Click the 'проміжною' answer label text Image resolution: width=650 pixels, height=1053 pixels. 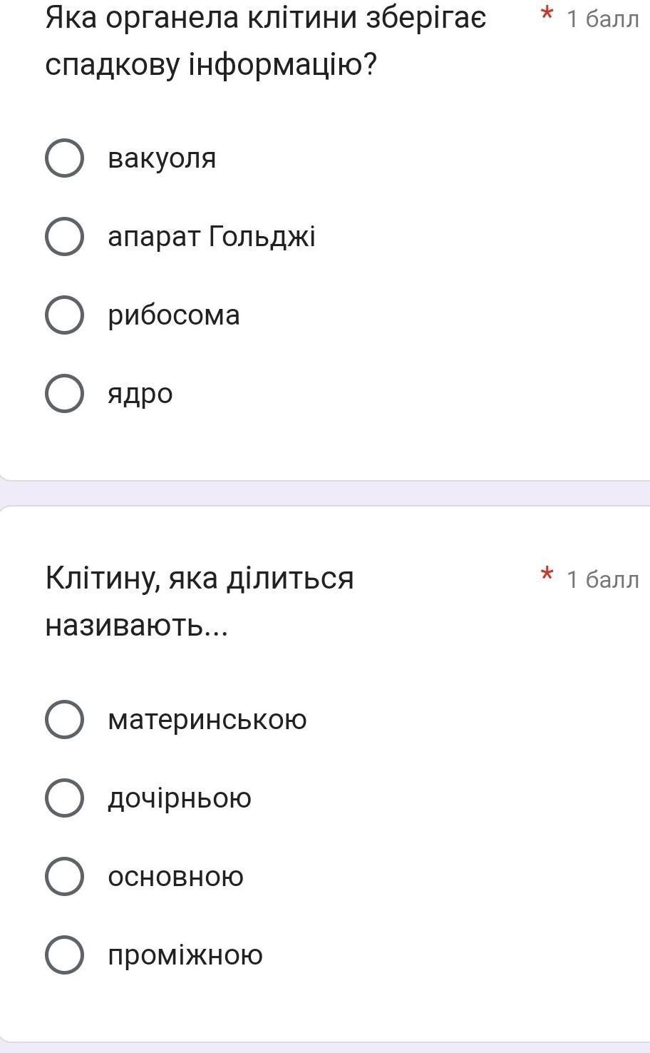[x=185, y=955]
